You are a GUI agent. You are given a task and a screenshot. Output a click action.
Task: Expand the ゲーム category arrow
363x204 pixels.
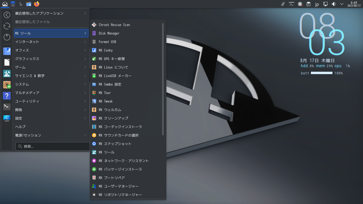[85, 67]
